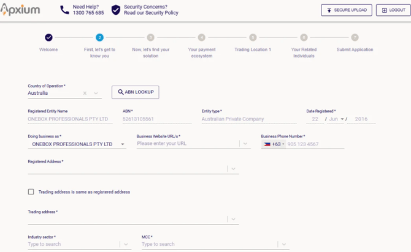Click the security shield icon
Viewport: 411px width, 252px height.
pos(115,10)
